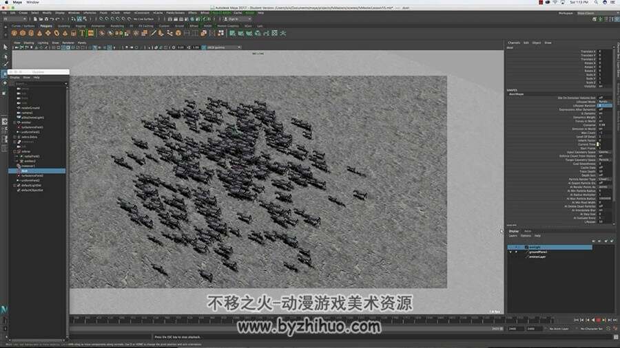Click the move layer up icon
620x348 pixels.
click(594, 241)
